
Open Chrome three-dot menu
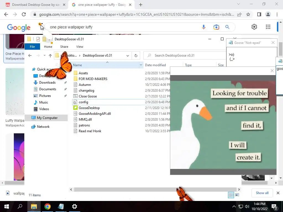tap(277, 14)
